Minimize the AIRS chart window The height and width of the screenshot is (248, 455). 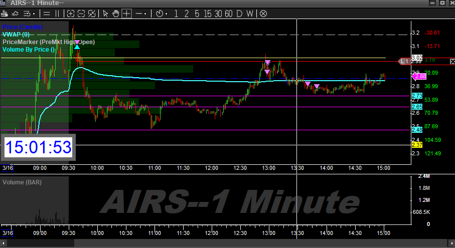point(432,3)
